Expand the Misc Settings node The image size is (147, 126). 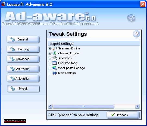point(50,73)
